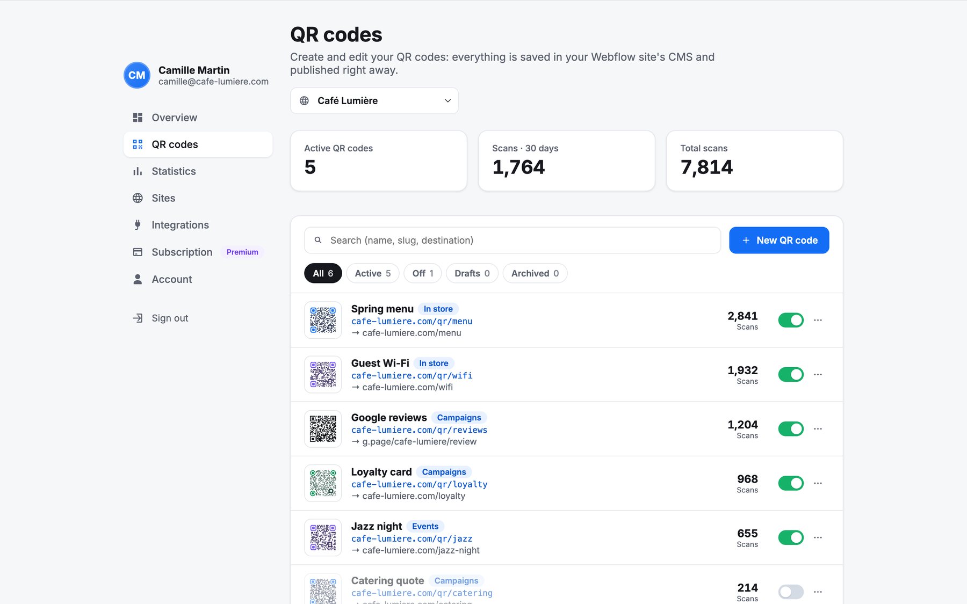This screenshot has width=967, height=604.
Task: Open cafe-lumiere.com/qr/reviews link
Action: [x=420, y=430]
